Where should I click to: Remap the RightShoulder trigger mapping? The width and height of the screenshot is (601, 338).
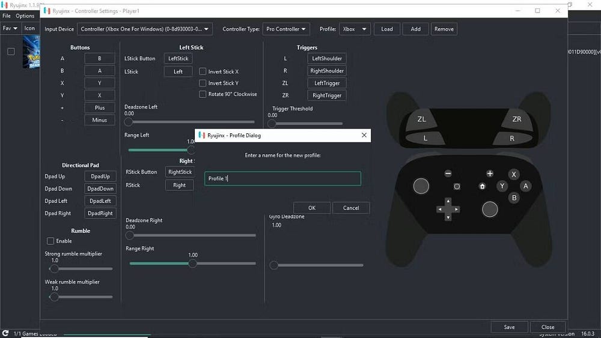[326, 71]
